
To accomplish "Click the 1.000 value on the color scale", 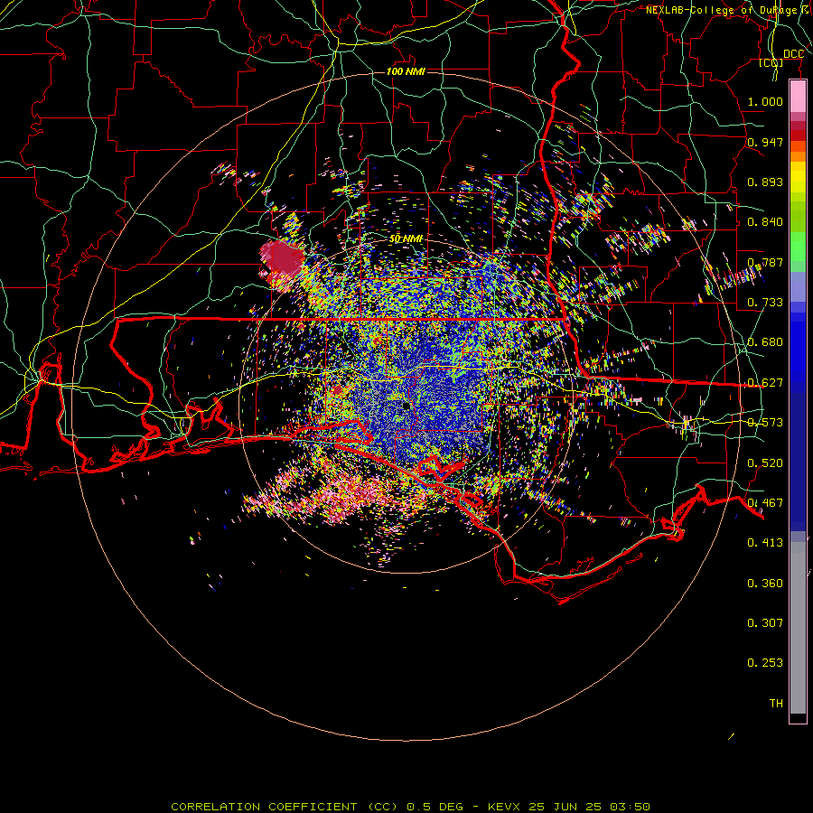I will click(x=765, y=101).
